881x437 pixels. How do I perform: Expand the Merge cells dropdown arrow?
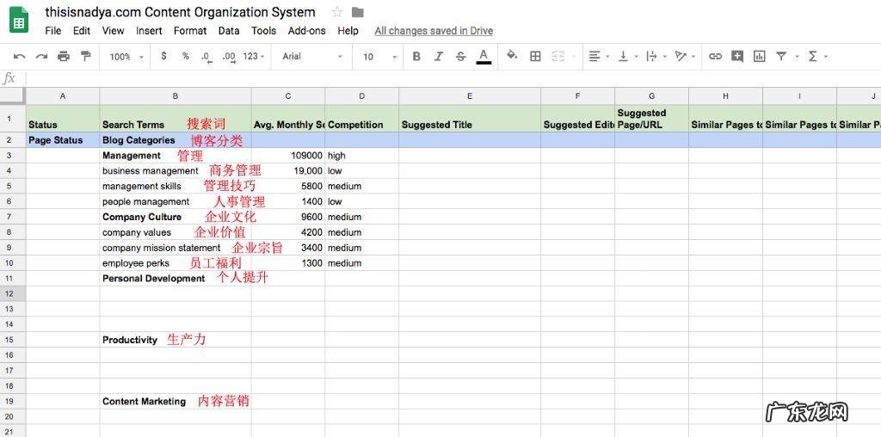coord(574,57)
